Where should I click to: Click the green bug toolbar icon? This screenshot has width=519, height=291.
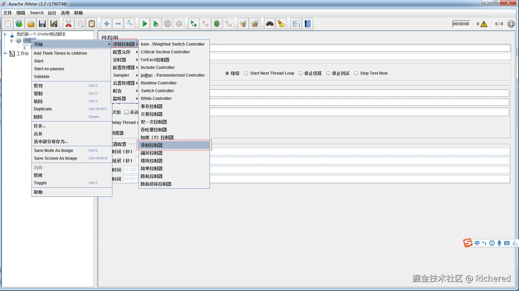[x=217, y=24]
